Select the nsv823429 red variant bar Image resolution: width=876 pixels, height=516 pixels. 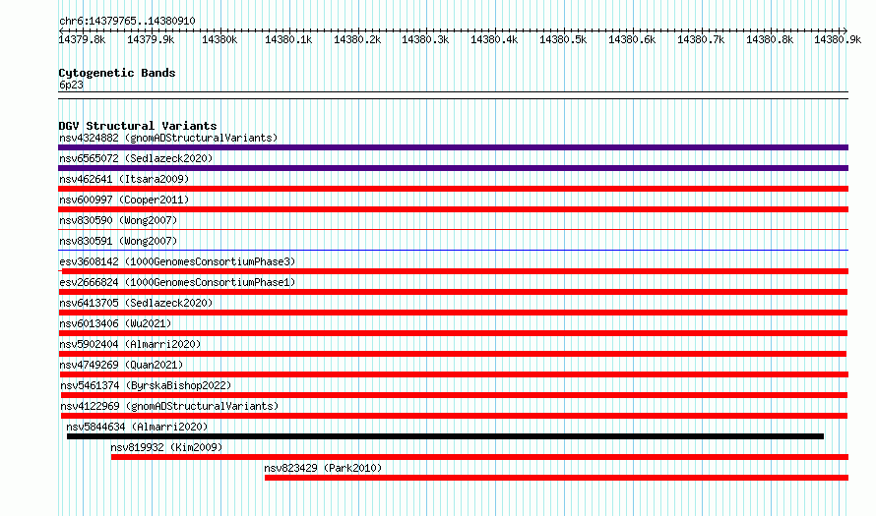(x=556, y=478)
